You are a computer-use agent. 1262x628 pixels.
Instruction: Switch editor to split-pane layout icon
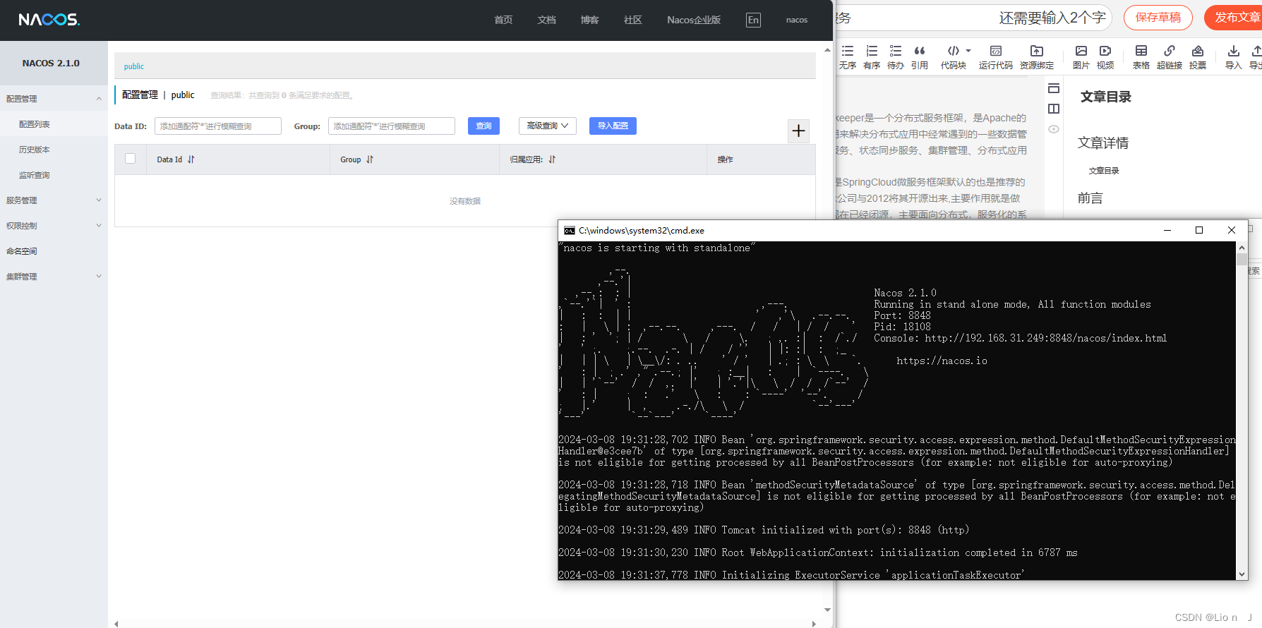coord(1054,109)
